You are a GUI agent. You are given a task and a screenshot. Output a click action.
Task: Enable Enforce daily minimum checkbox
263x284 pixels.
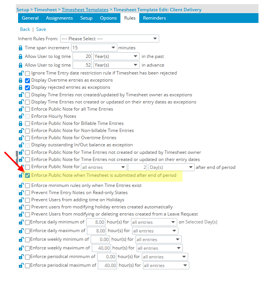[27, 222]
